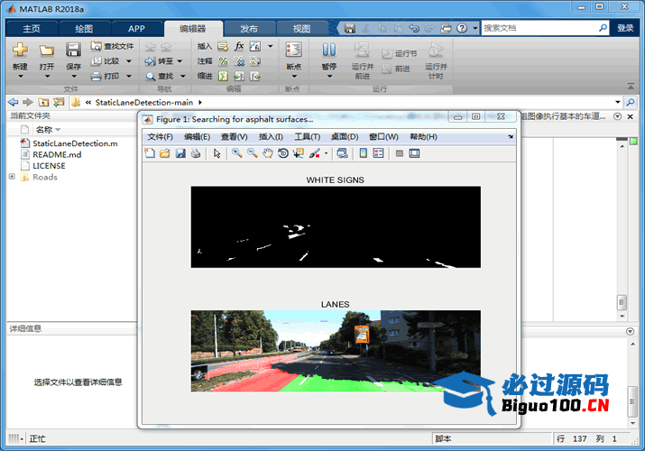
Task: Click the 搜索文档 search documentation field
Action: point(539,28)
